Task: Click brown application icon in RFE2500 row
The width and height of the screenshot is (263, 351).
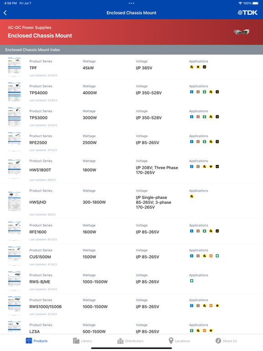Action: point(198,142)
